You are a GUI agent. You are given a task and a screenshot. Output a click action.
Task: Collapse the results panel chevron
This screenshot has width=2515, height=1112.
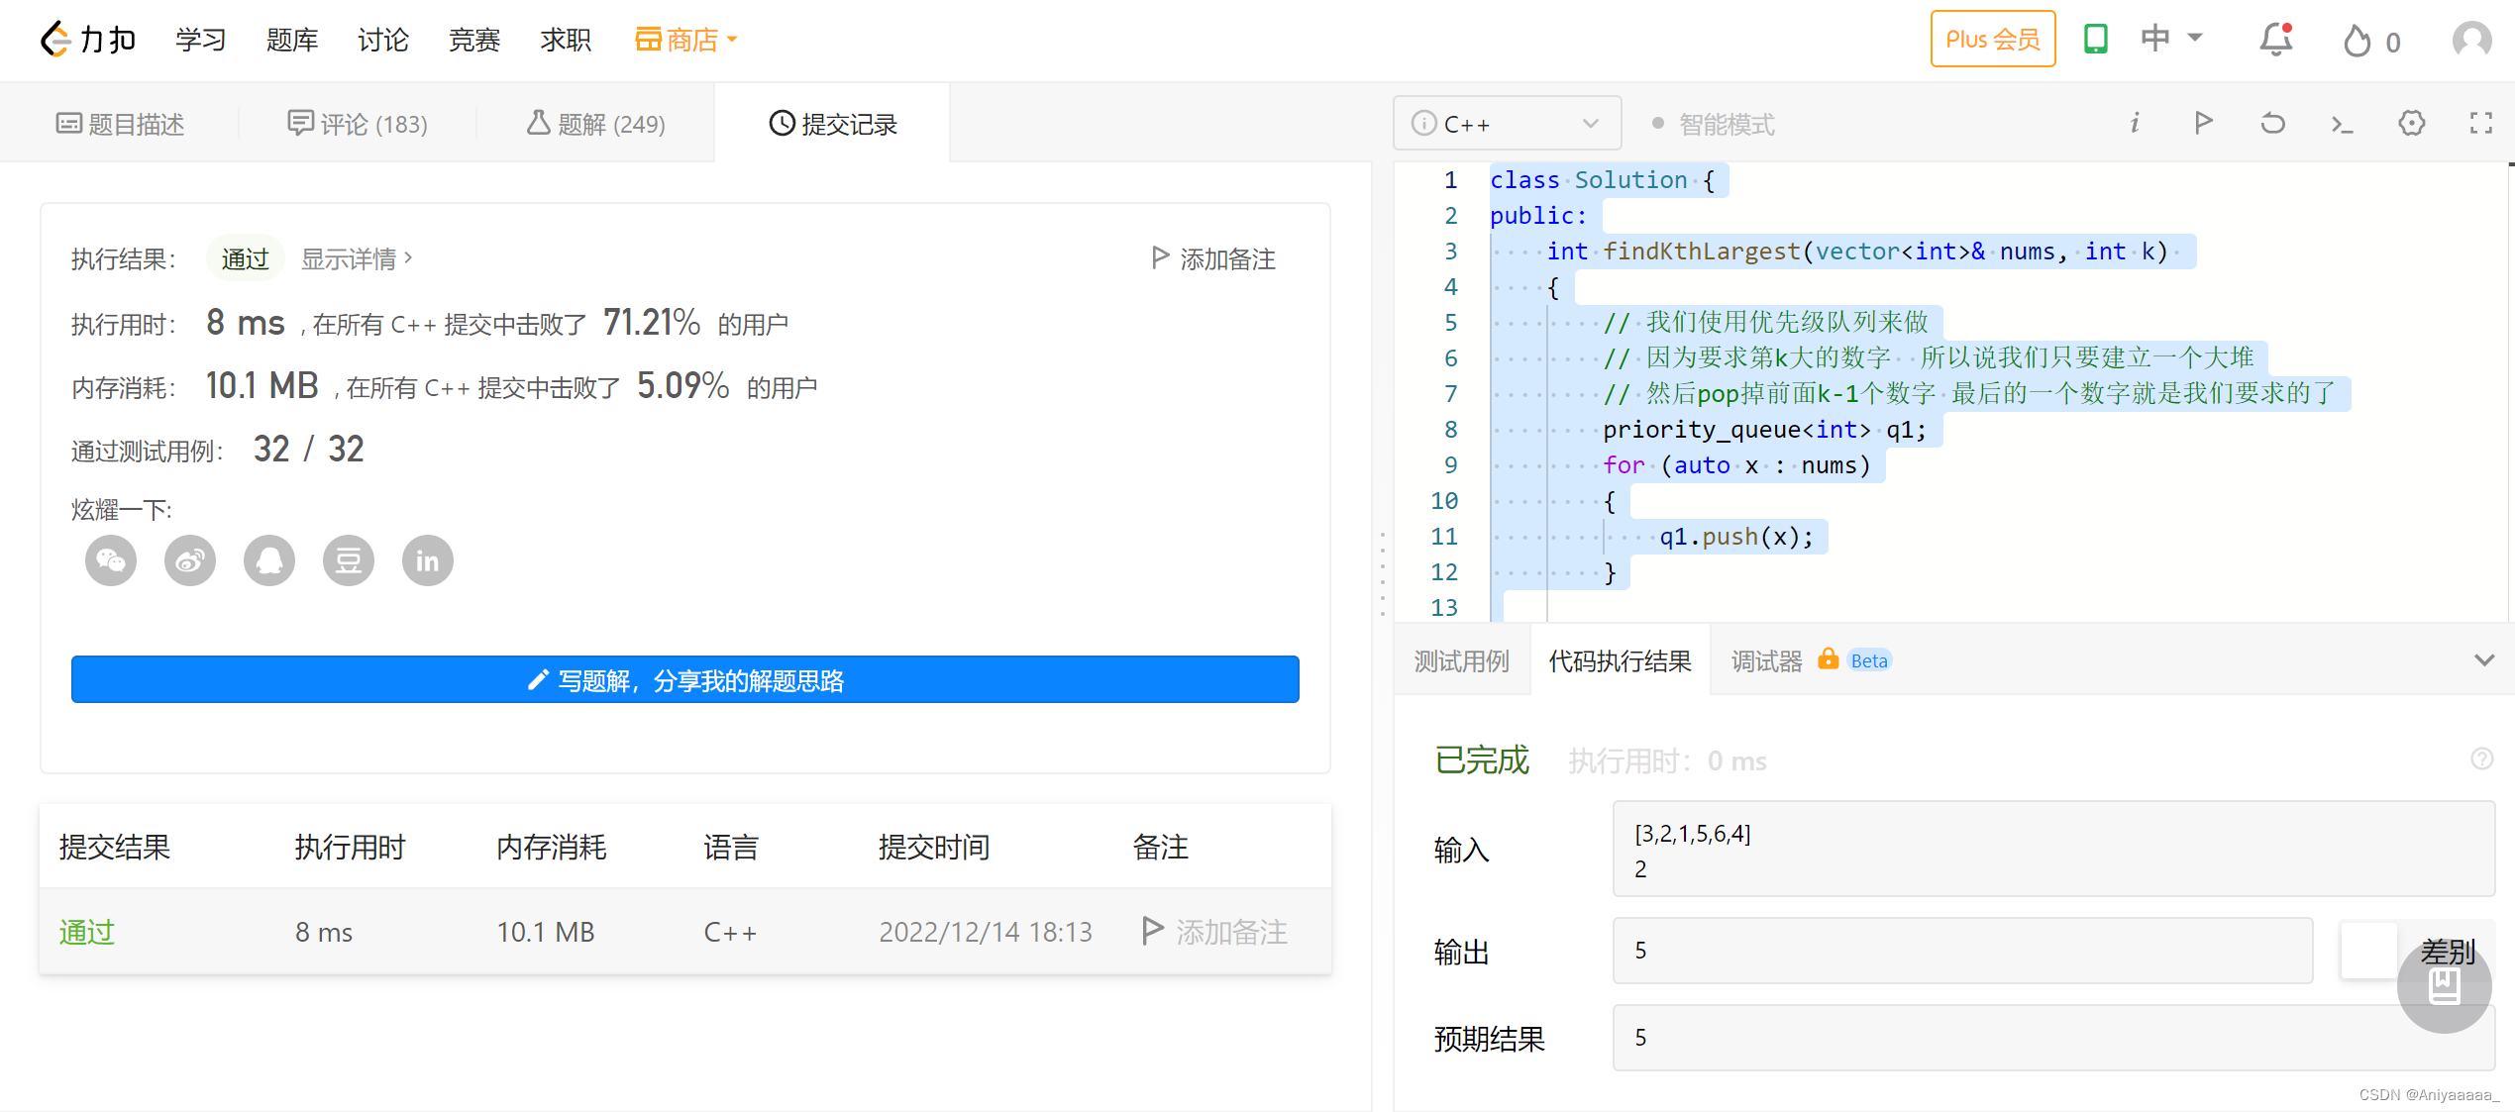click(2483, 659)
